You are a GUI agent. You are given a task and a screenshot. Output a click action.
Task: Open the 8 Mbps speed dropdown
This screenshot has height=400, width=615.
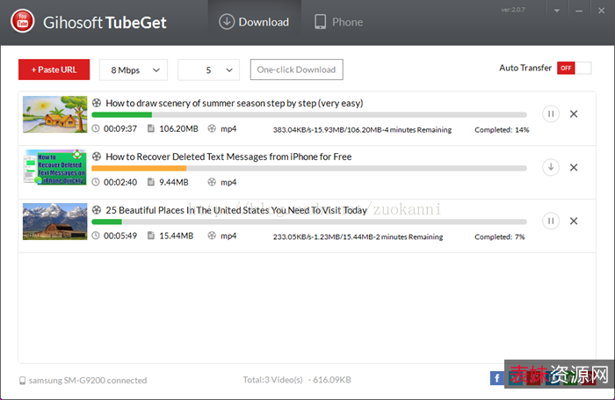(x=134, y=69)
